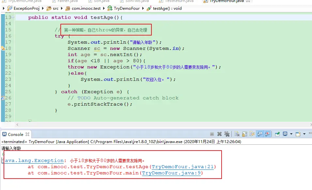This screenshot has height=190, width=312.
Task: Click the Display Selected Console monitor icon
Action: (285, 134)
